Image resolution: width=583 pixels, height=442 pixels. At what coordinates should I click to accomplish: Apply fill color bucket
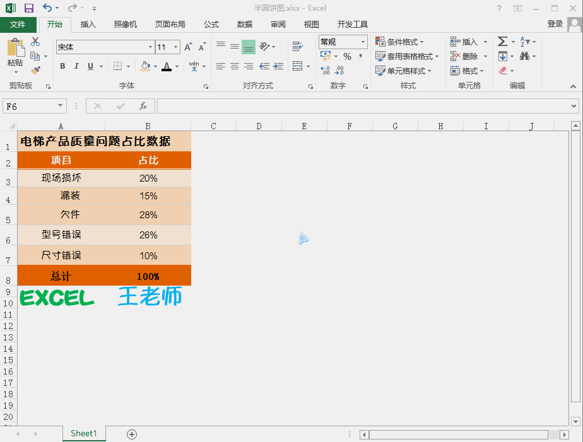[x=145, y=66]
